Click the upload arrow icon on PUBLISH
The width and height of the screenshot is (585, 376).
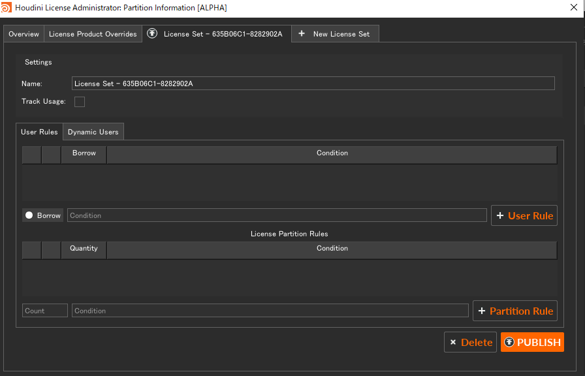pyautogui.click(x=509, y=342)
